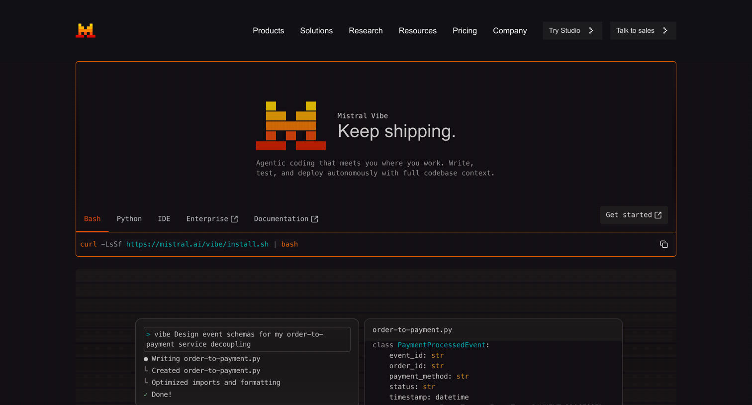
Task: Click the Talk to sales button
Action: point(643,31)
